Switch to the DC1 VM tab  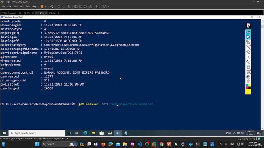point(28,13)
